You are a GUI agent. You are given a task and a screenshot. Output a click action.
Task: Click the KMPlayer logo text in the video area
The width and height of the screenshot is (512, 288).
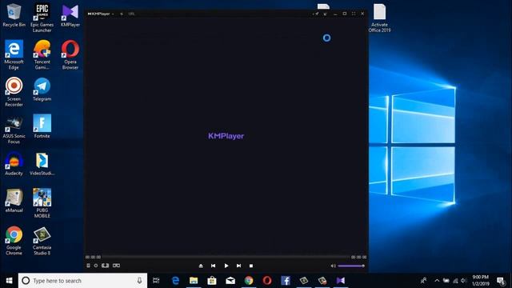click(226, 136)
